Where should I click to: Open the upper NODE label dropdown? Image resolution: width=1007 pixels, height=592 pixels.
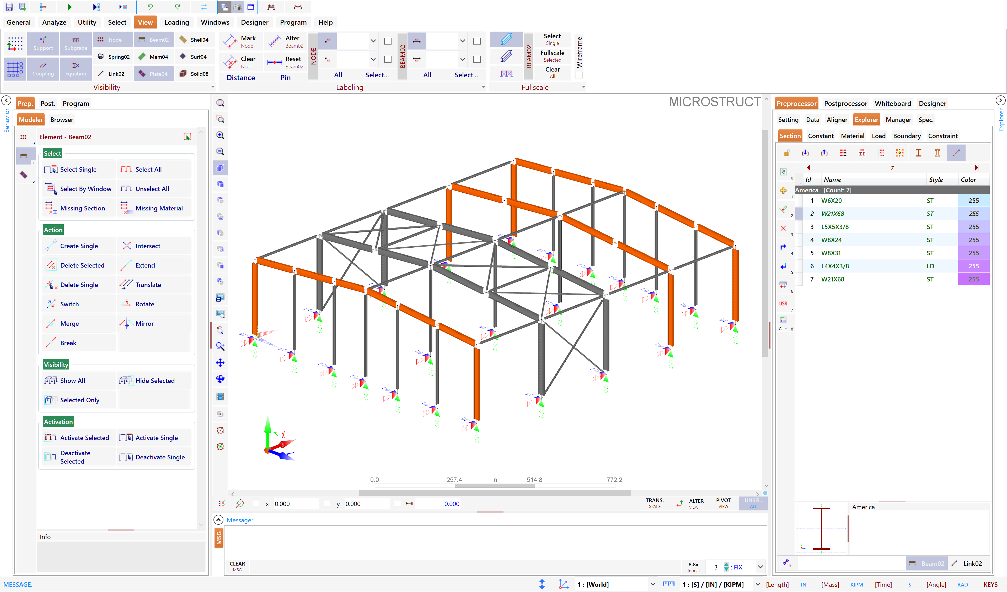(373, 41)
